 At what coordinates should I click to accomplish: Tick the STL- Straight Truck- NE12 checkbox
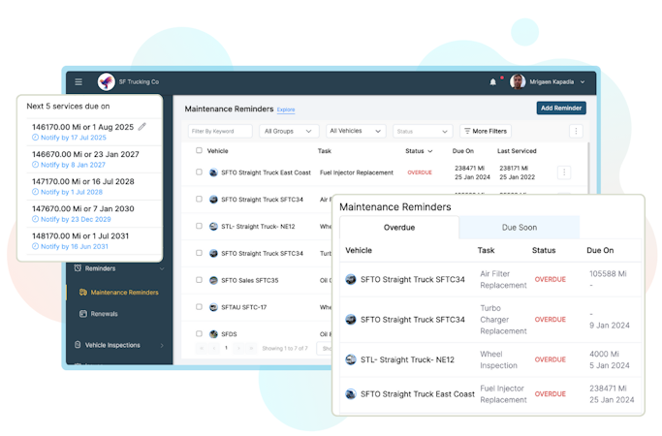coord(199,226)
